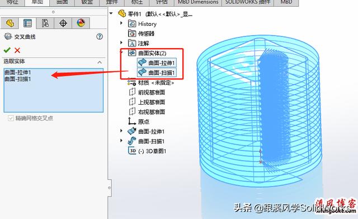Click the 曲面实体(2) folder icon
The height and width of the screenshot is (219, 358).
tap(132, 53)
